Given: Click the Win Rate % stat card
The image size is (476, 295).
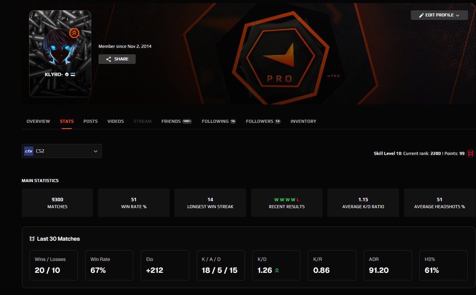Looking at the screenshot, I should click(x=134, y=203).
